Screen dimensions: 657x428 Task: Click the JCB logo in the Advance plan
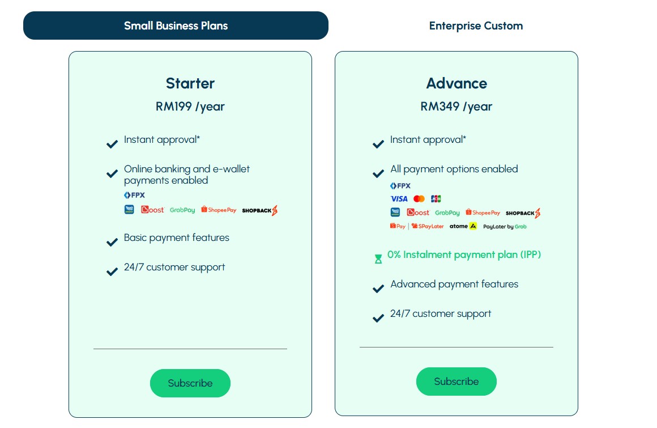[x=436, y=199]
